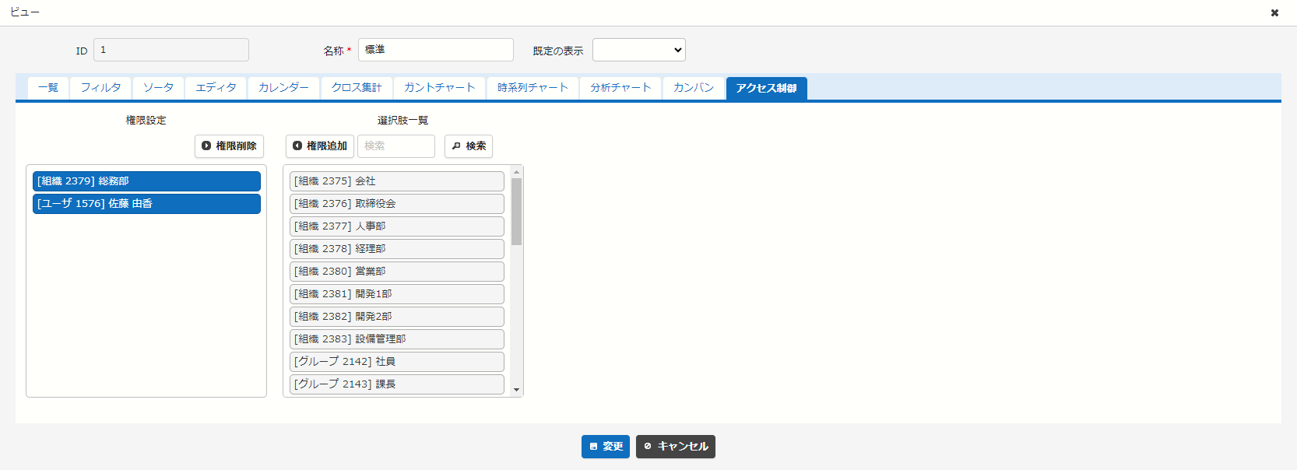
Task: Click the 選択肢一覧 scrollbar thumb
Action: click(516, 212)
